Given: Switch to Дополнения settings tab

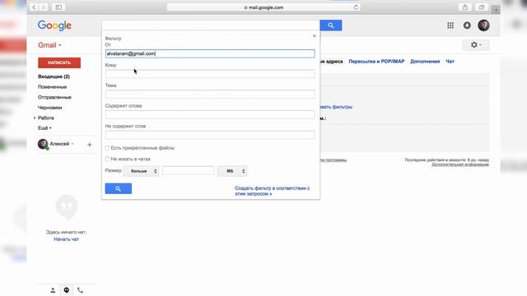Looking at the screenshot, I should click(425, 62).
